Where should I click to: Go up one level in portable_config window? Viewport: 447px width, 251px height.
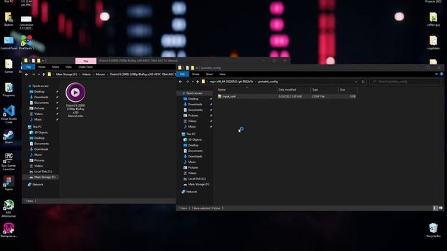click(x=198, y=82)
